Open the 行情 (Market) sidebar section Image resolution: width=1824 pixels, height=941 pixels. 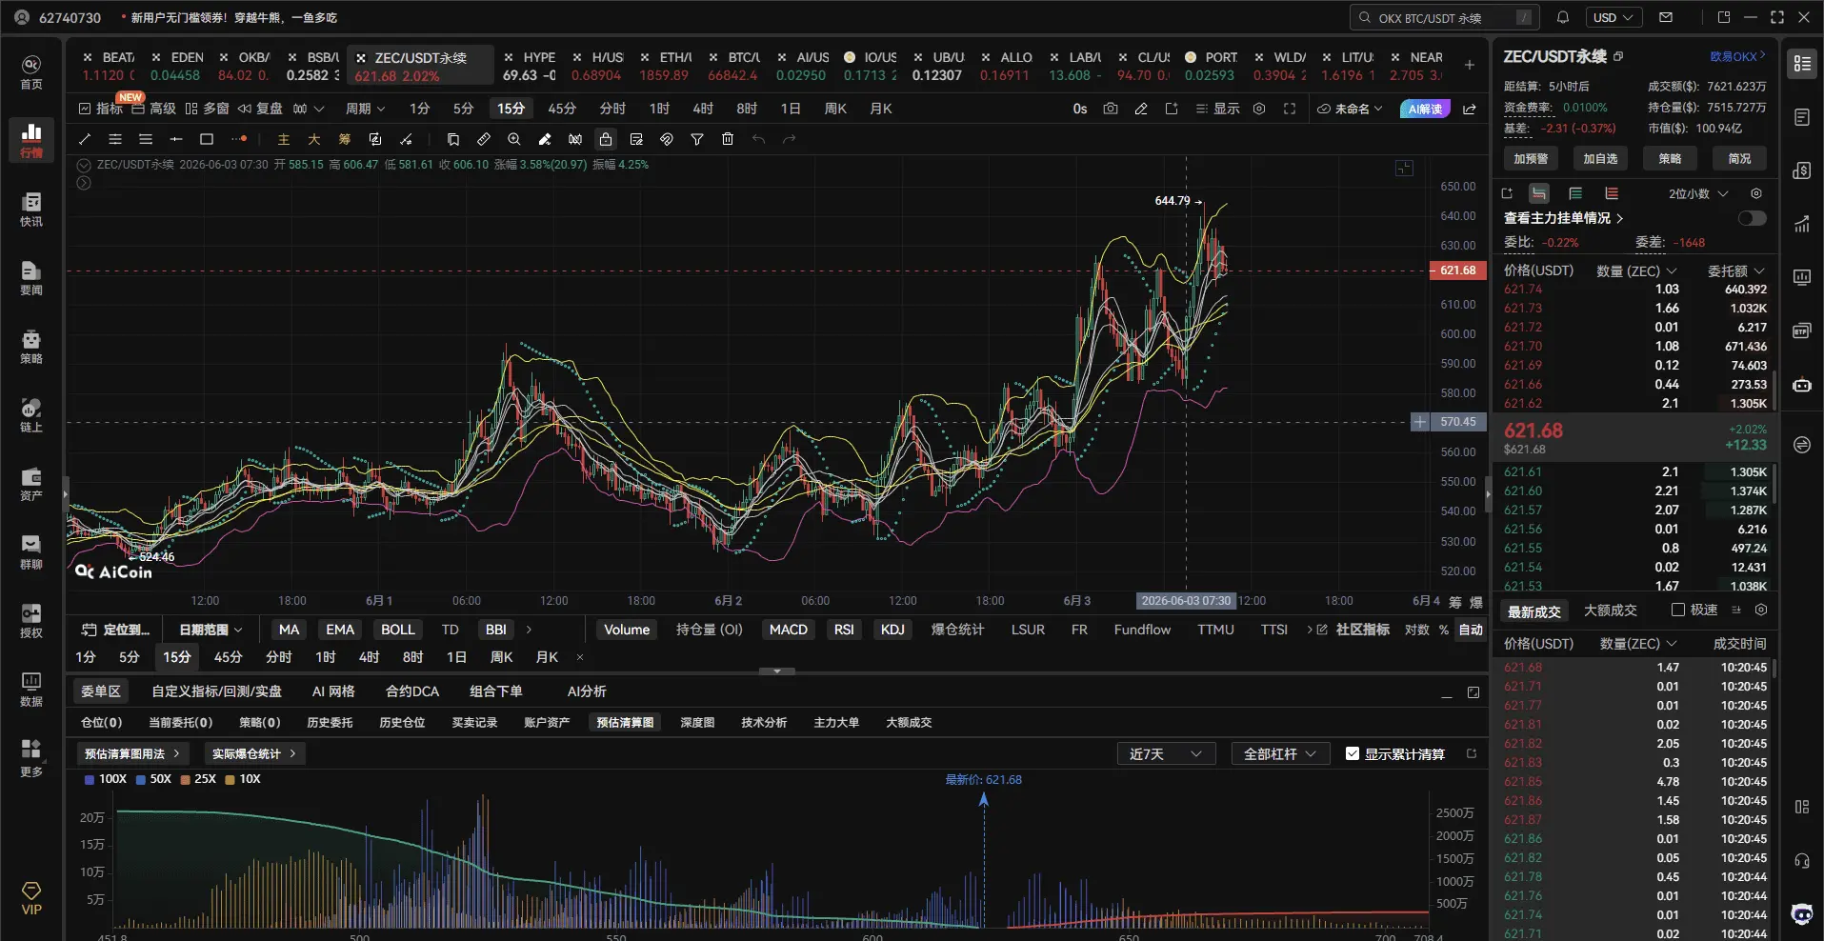point(31,140)
